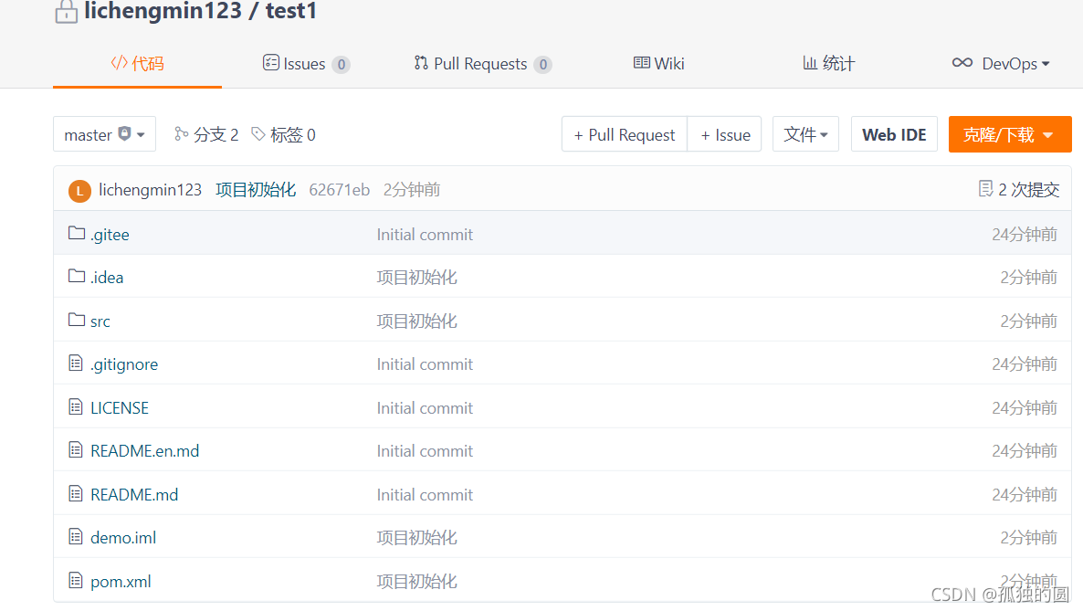Click the LICENSE file icon
Viewport: 1083px width, 611px height.
[x=76, y=406]
